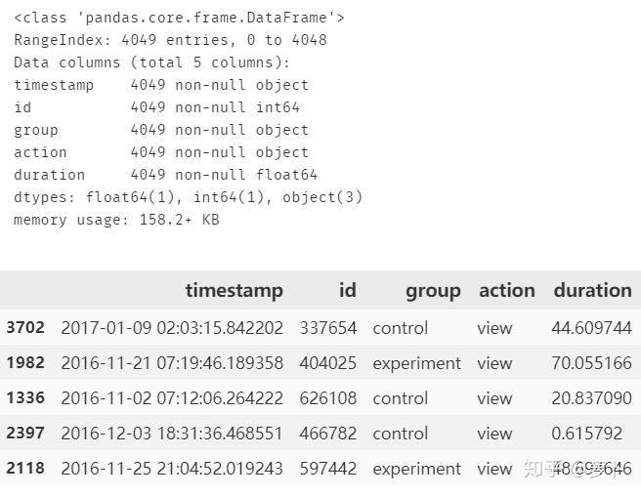The width and height of the screenshot is (641, 497).
Task: Select row index 2118
Action: pos(25,469)
